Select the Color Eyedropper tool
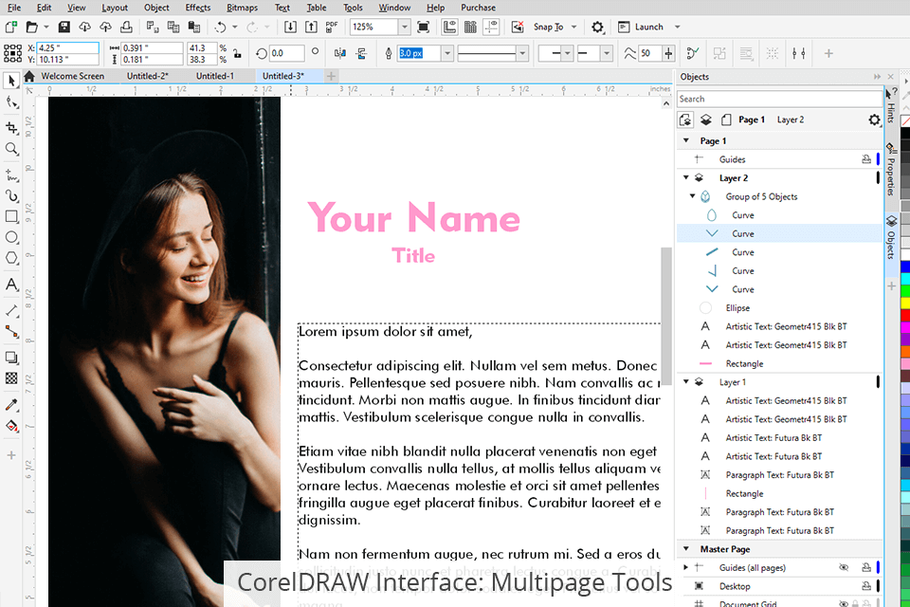This screenshot has height=607, width=910. point(12,405)
